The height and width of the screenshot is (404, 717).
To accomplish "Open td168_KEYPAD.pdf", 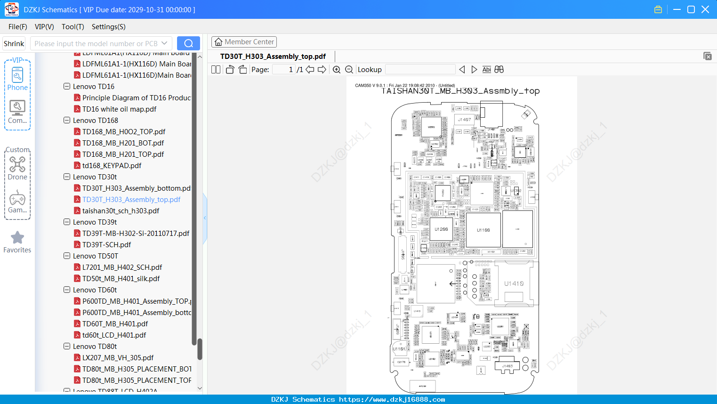I will click(112, 166).
